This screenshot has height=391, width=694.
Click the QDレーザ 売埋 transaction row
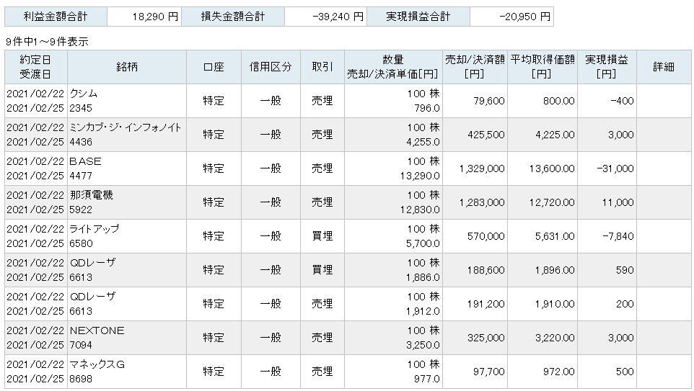(x=348, y=304)
